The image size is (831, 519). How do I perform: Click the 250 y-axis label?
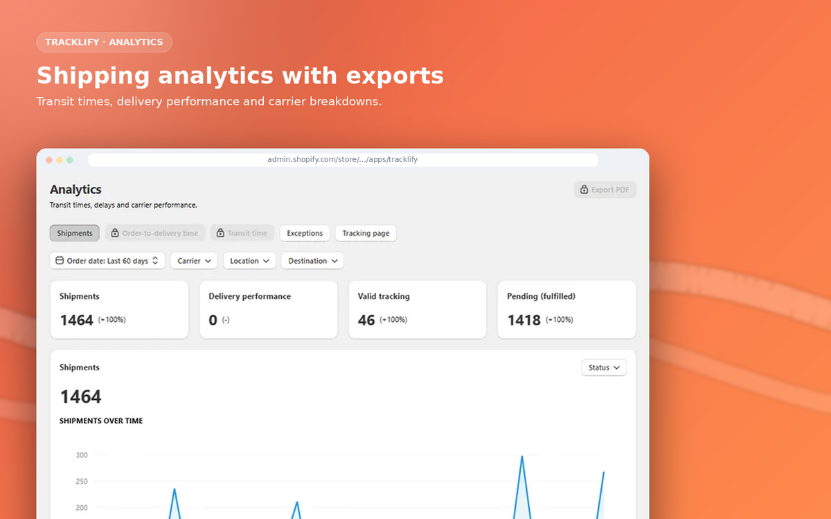coord(81,482)
